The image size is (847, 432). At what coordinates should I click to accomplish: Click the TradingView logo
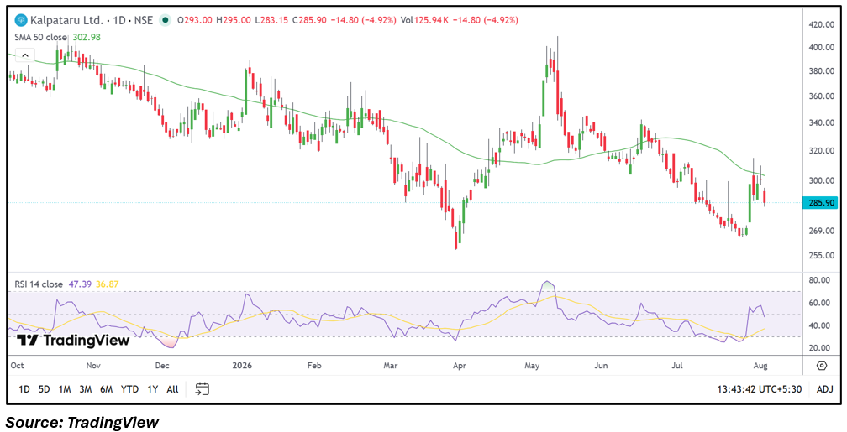(x=73, y=341)
